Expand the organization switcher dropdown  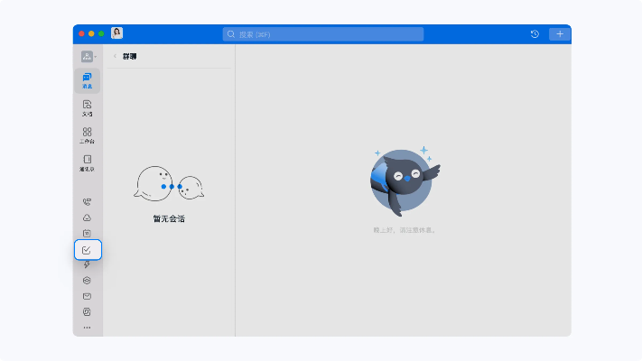88,57
